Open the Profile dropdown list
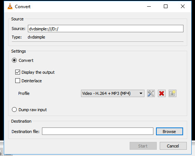Viewport: 195px width, 156px height. [113, 93]
